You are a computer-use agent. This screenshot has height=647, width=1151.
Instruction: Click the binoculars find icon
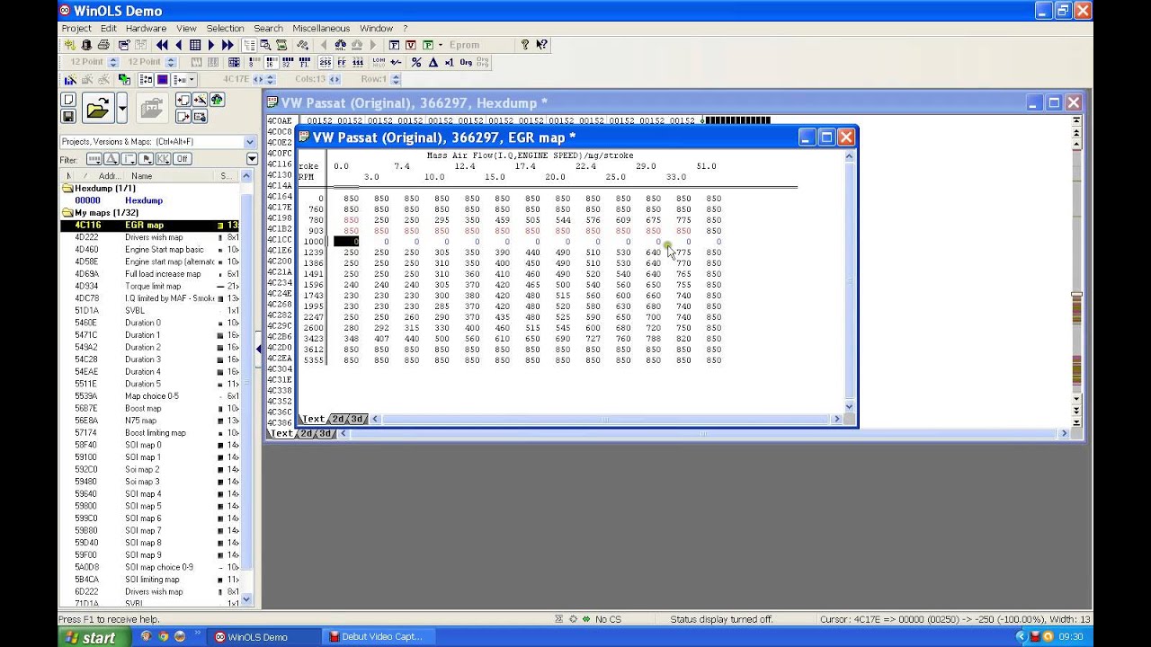pos(341,45)
